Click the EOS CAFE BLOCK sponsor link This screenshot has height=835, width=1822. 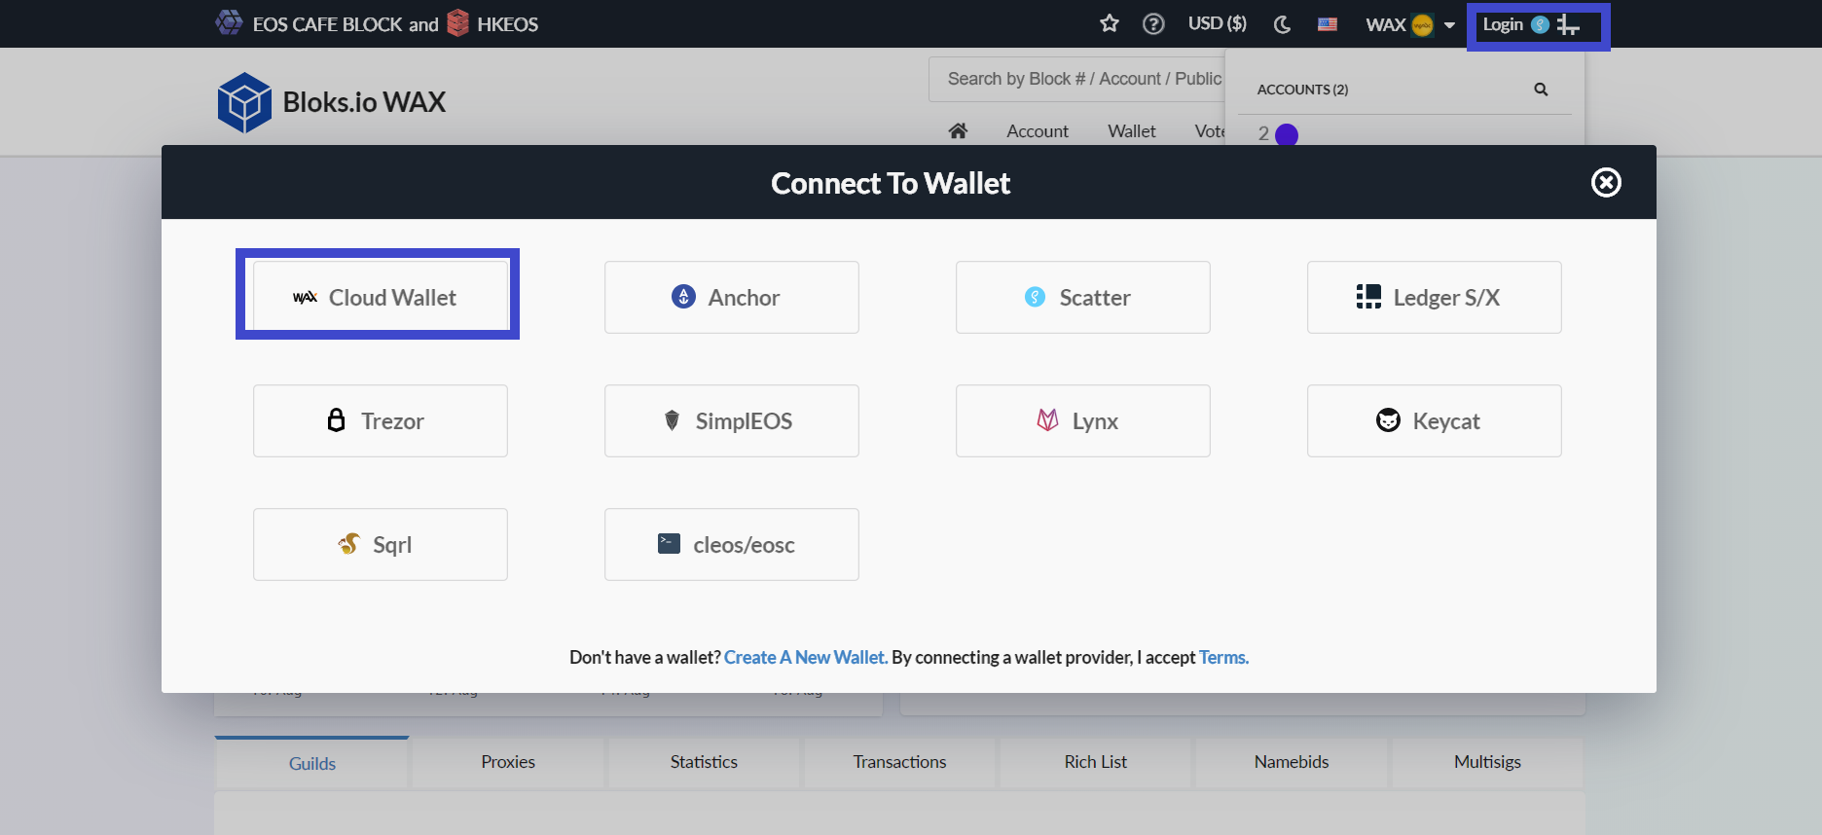tap(327, 24)
